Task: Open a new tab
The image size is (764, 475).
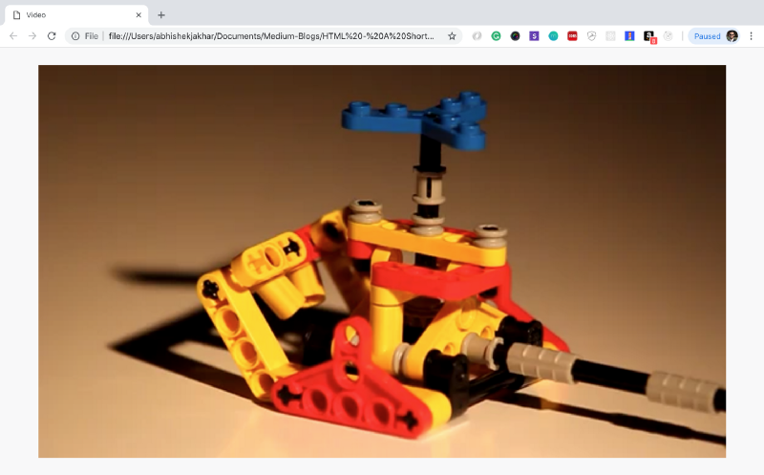Action: point(161,15)
